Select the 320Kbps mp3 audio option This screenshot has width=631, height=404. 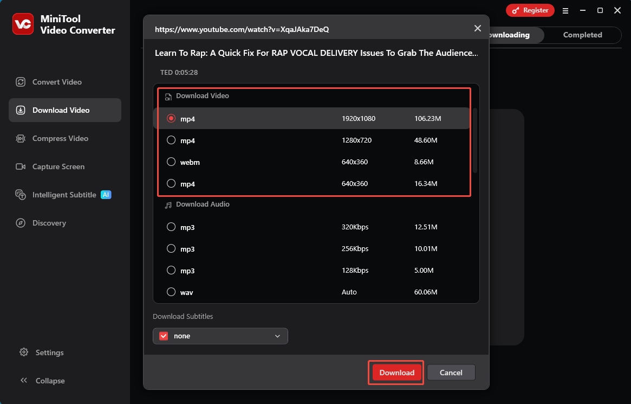coord(171,227)
